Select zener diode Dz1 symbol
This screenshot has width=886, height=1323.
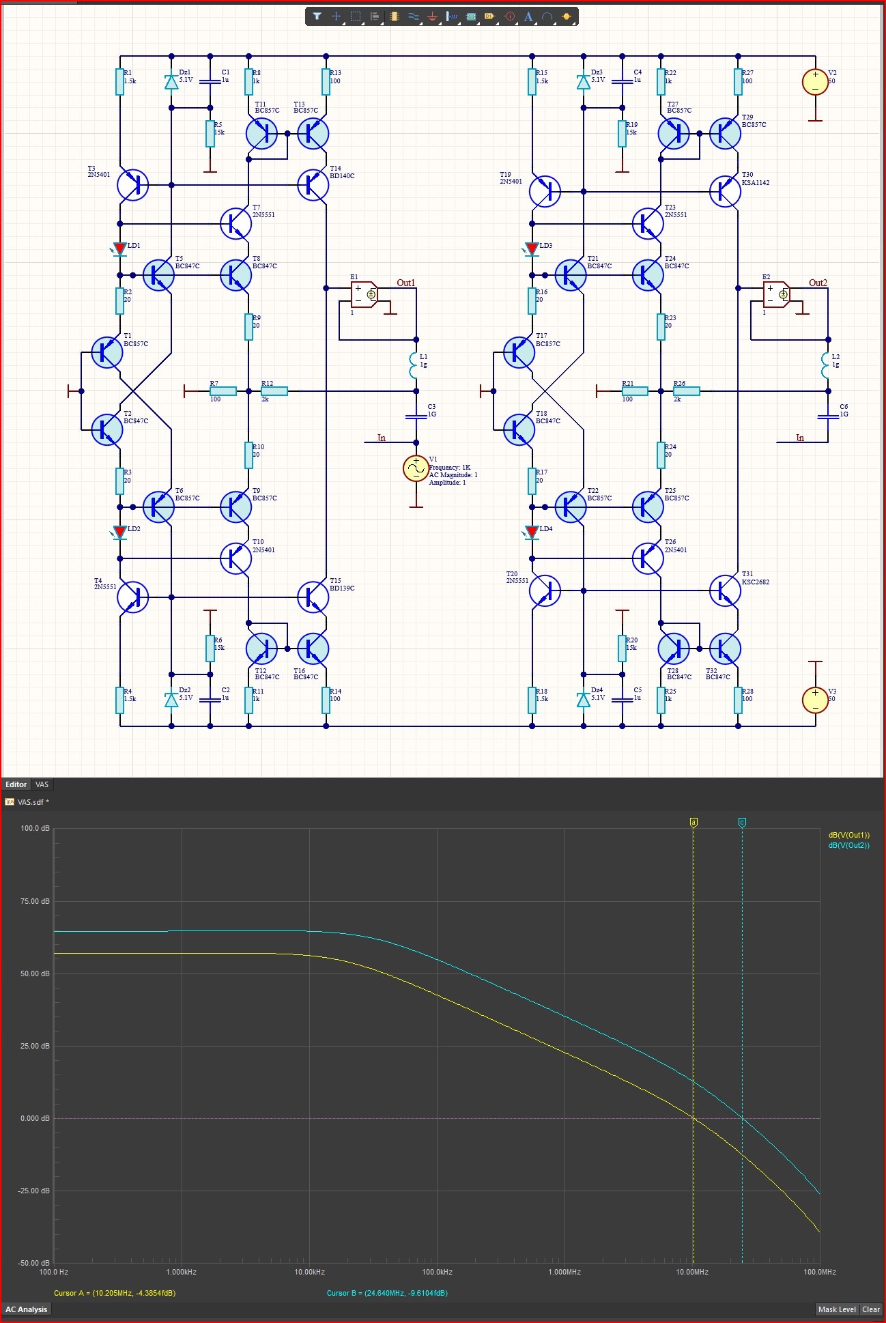pos(171,82)
